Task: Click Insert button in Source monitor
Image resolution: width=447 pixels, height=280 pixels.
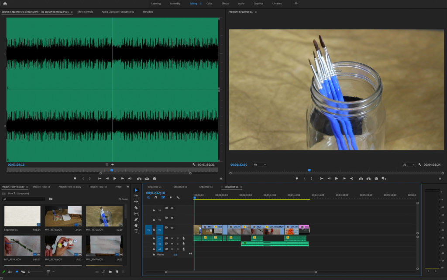Action: 139,178
